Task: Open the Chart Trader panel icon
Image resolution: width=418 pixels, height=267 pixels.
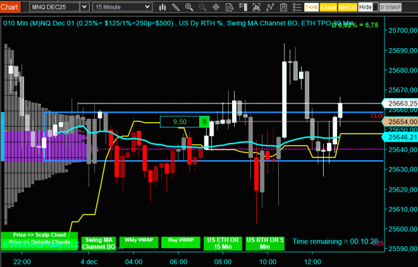Action: pyautogui.click(x=243, y=7)
